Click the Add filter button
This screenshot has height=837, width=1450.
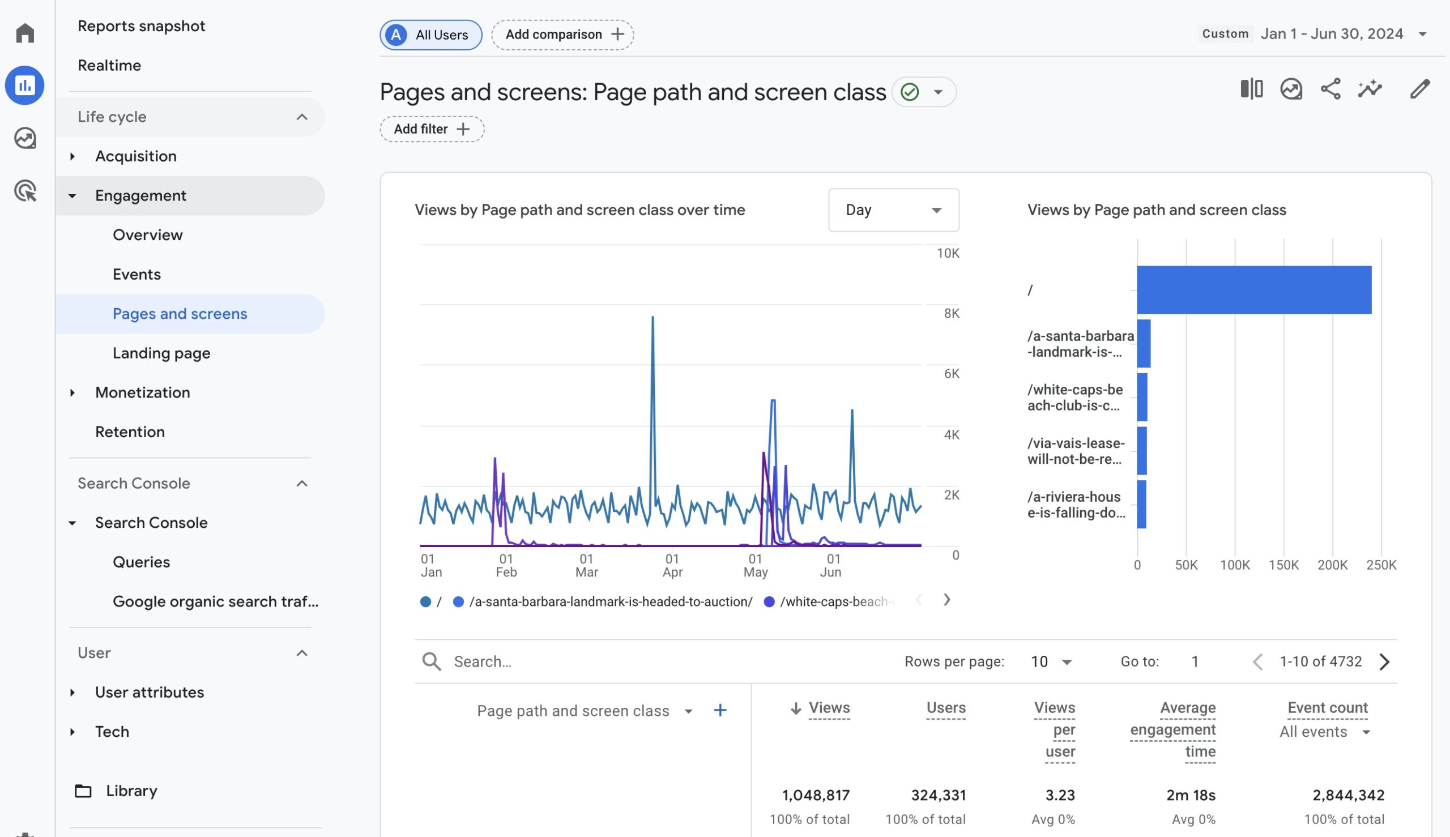click(432, 129)
